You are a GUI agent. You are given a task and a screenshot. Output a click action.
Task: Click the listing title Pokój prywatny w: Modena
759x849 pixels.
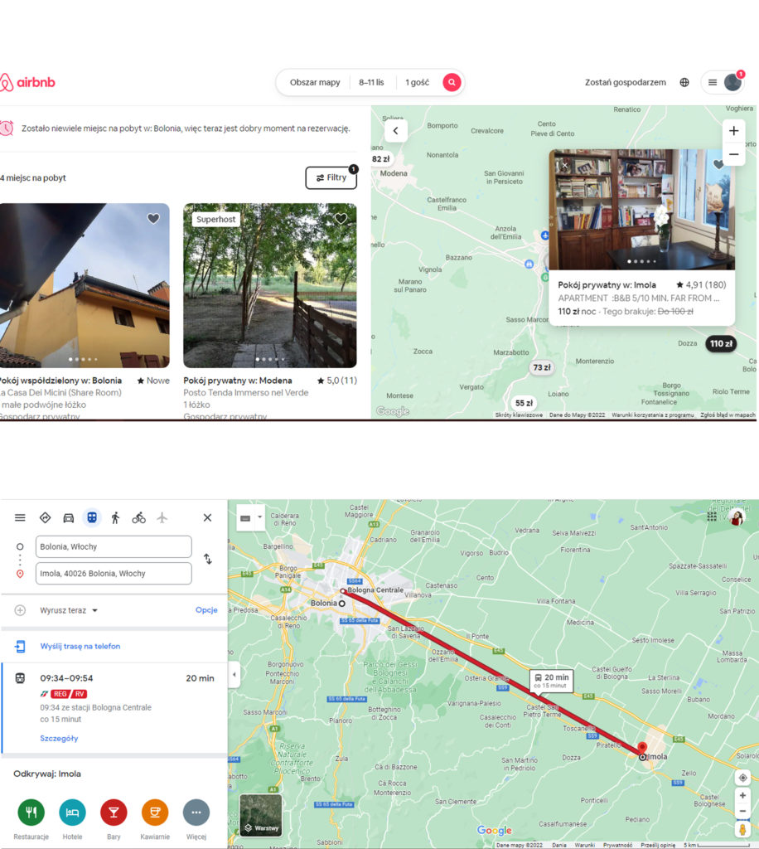(238, 381)
